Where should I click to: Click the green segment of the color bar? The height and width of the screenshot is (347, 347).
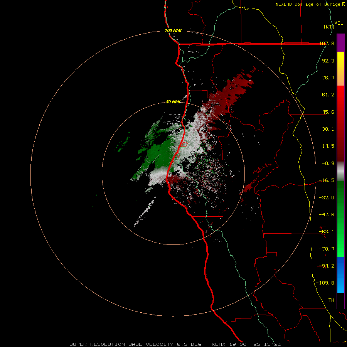click(340, 219)
